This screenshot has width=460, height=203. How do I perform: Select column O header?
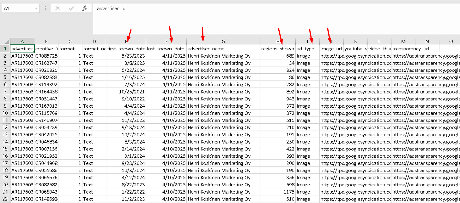point(451,42)
